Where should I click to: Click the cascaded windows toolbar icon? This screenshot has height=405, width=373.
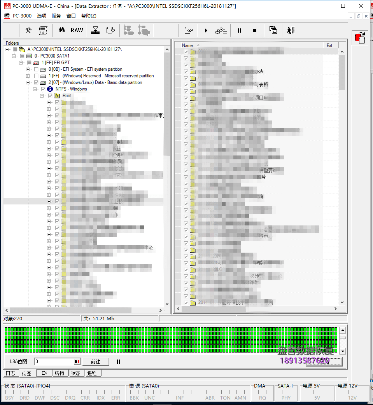click(x=273, y=30)
